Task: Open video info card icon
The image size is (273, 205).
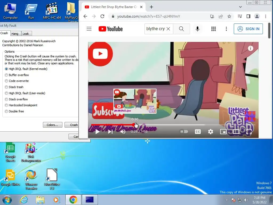Action: [x=250, y=48]
